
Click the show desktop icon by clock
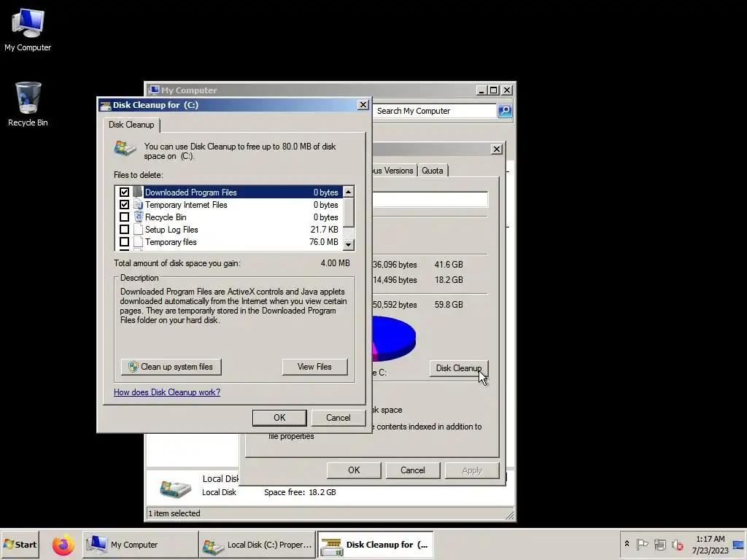click(738, 545)
